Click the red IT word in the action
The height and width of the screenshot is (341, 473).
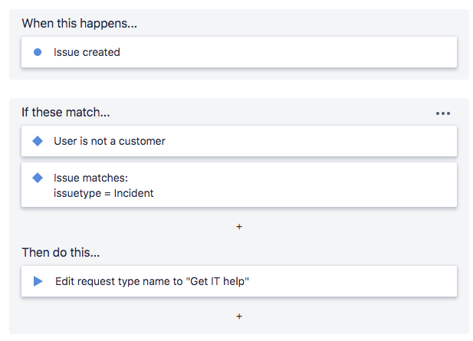(215, 281)
